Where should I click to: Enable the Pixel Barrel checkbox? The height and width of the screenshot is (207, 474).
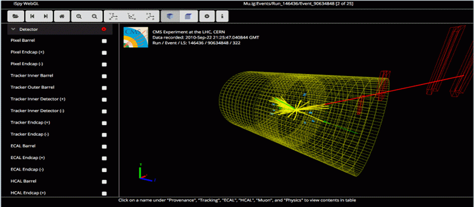104,41
